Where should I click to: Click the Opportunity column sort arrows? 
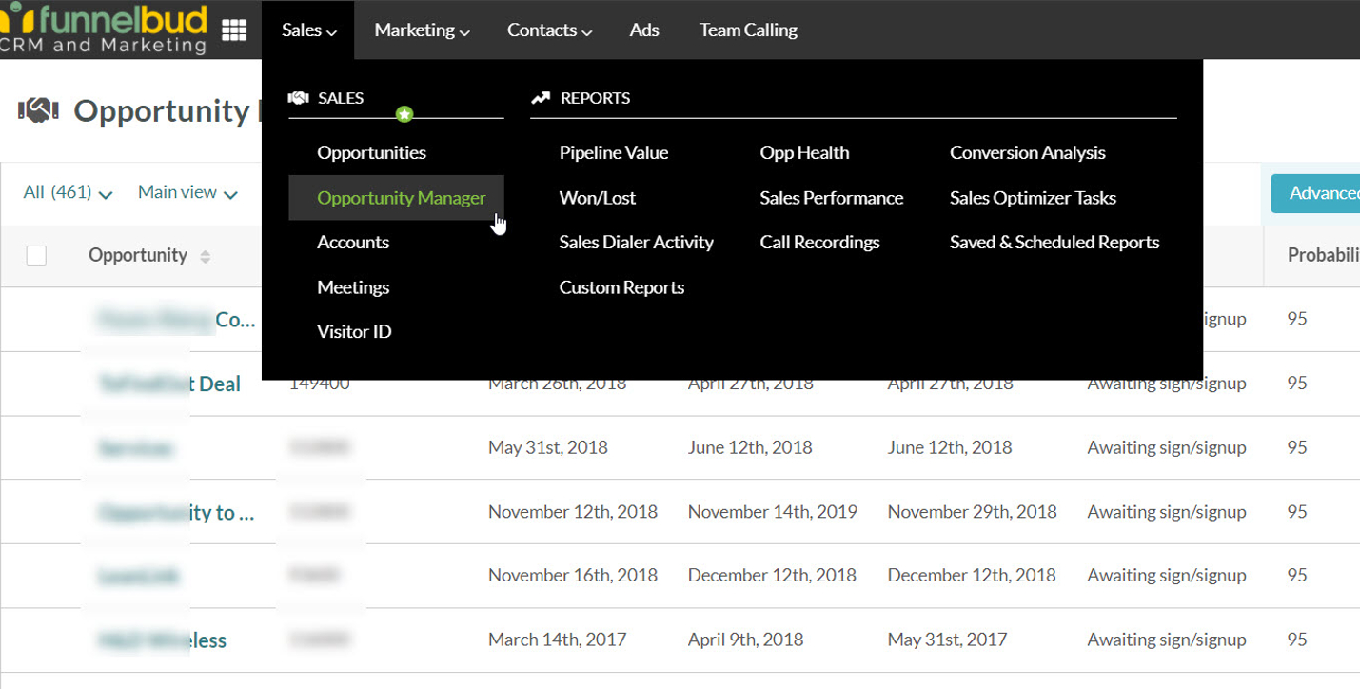click(205, 256)
